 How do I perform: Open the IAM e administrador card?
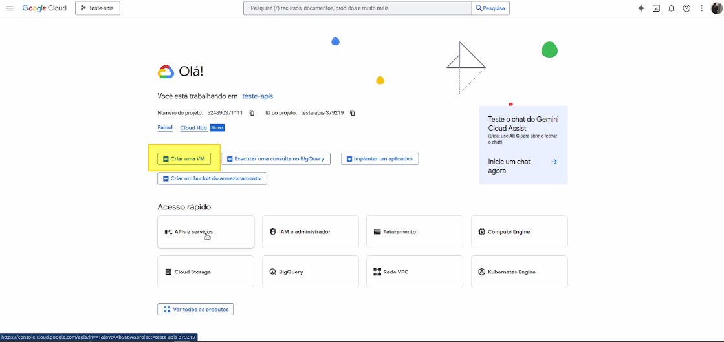311,231
